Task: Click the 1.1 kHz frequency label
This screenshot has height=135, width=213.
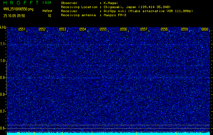Action: tap(3, 44)
